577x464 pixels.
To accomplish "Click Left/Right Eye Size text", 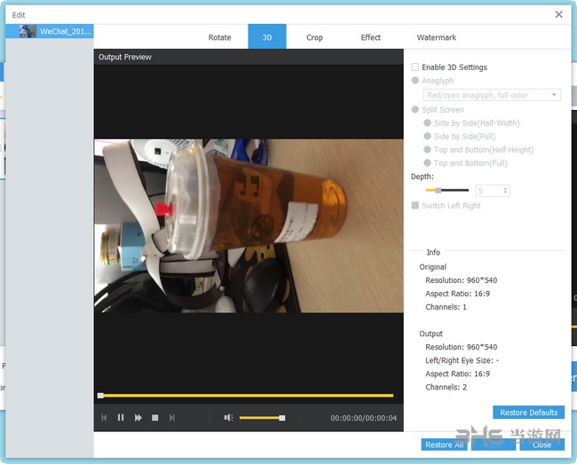I will [x=462, y=360].
